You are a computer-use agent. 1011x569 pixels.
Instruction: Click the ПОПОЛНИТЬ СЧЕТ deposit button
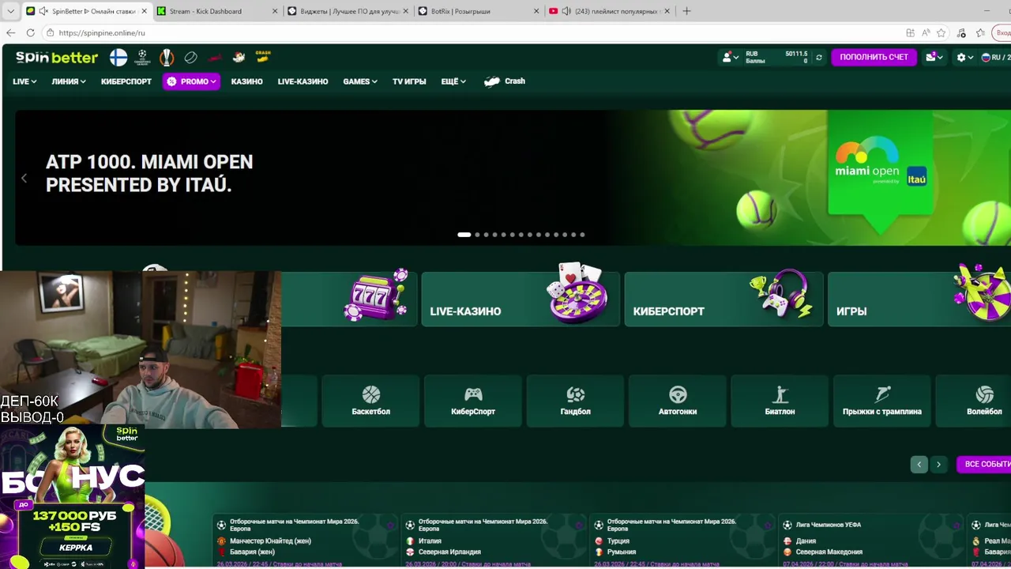click(874, 57)
